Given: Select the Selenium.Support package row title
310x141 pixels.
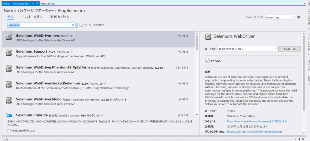Looking at the screenshot, I should point(31,52).
